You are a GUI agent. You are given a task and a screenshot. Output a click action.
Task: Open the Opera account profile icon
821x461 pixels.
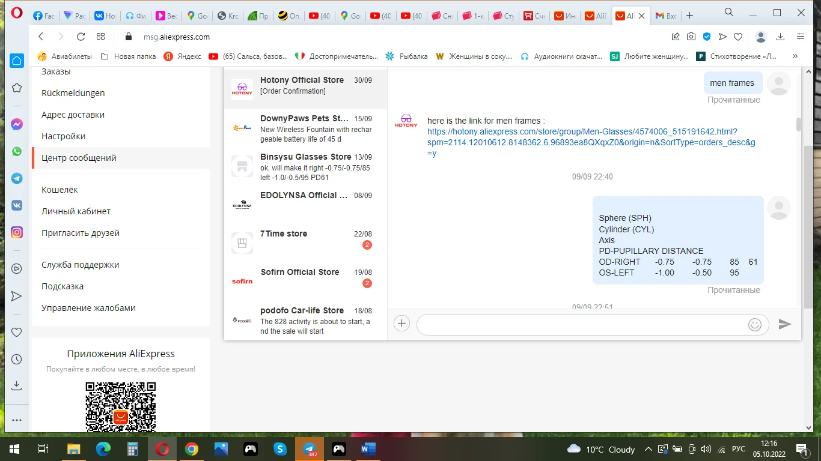761,37
